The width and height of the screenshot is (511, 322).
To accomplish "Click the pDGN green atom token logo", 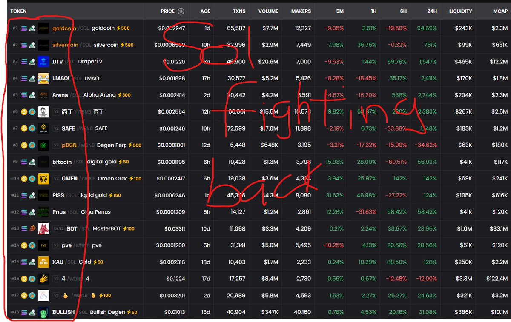I will (43, 145).
